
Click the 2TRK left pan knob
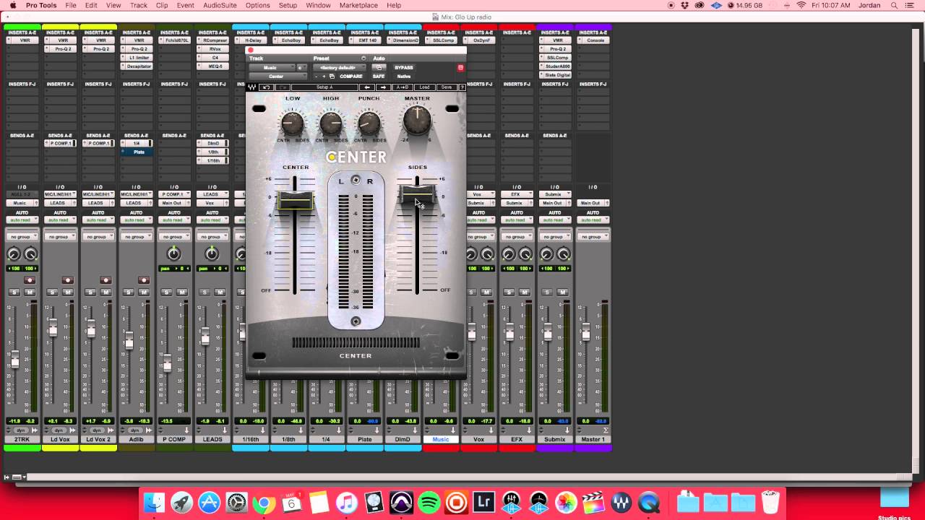[14, 254]
